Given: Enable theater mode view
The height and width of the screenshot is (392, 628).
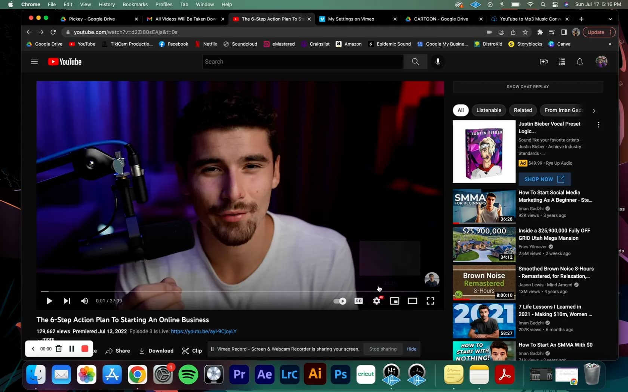Looking at the screenshot, I should tap(412, 301).
